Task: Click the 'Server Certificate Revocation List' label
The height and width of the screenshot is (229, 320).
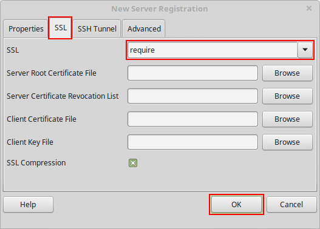Action: 63,96
